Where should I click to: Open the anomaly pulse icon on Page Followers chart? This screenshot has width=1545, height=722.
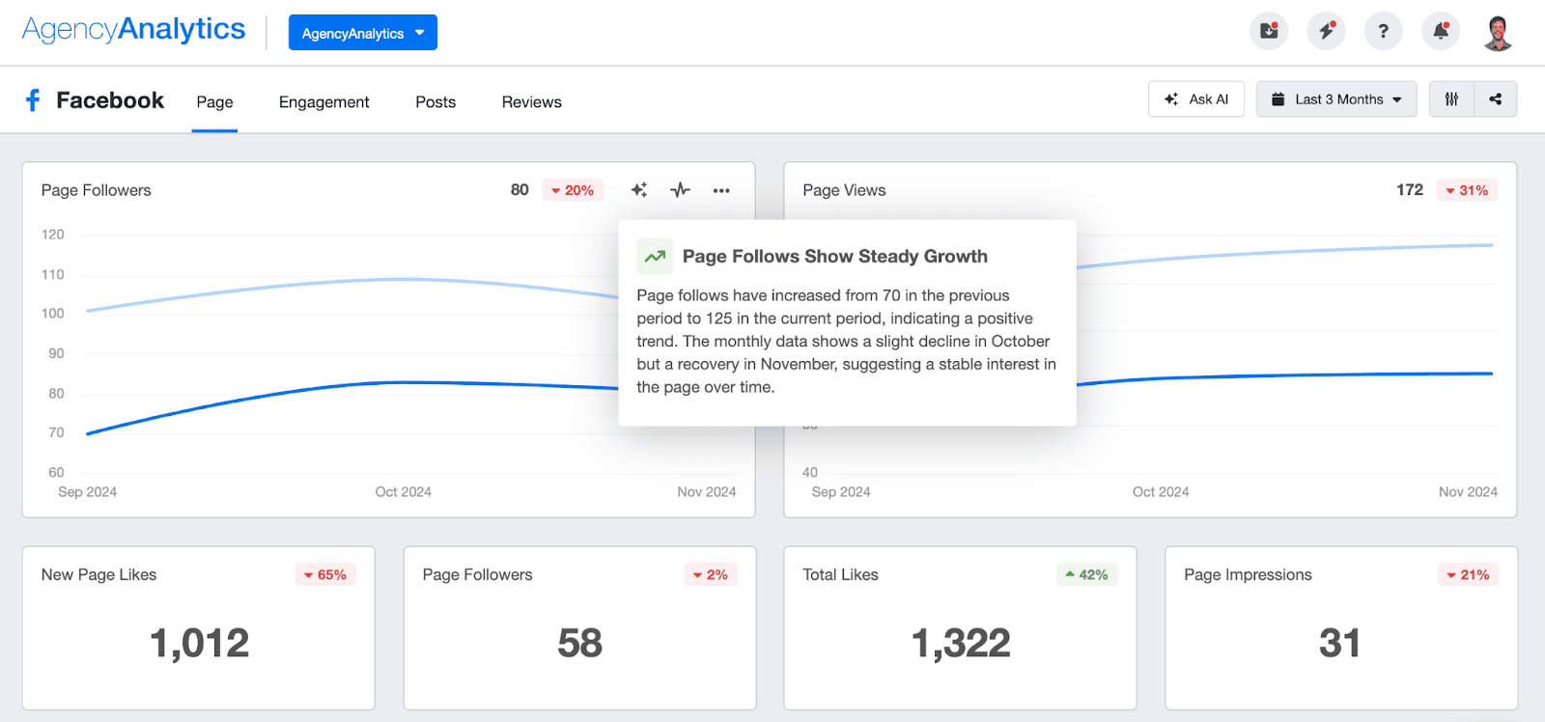click(681, 190)
